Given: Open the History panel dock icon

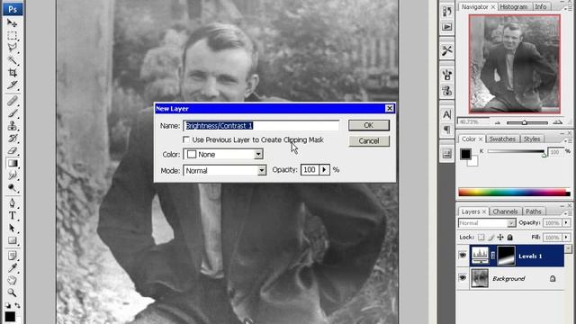Looking at the screenshot, I should point(446,12).
